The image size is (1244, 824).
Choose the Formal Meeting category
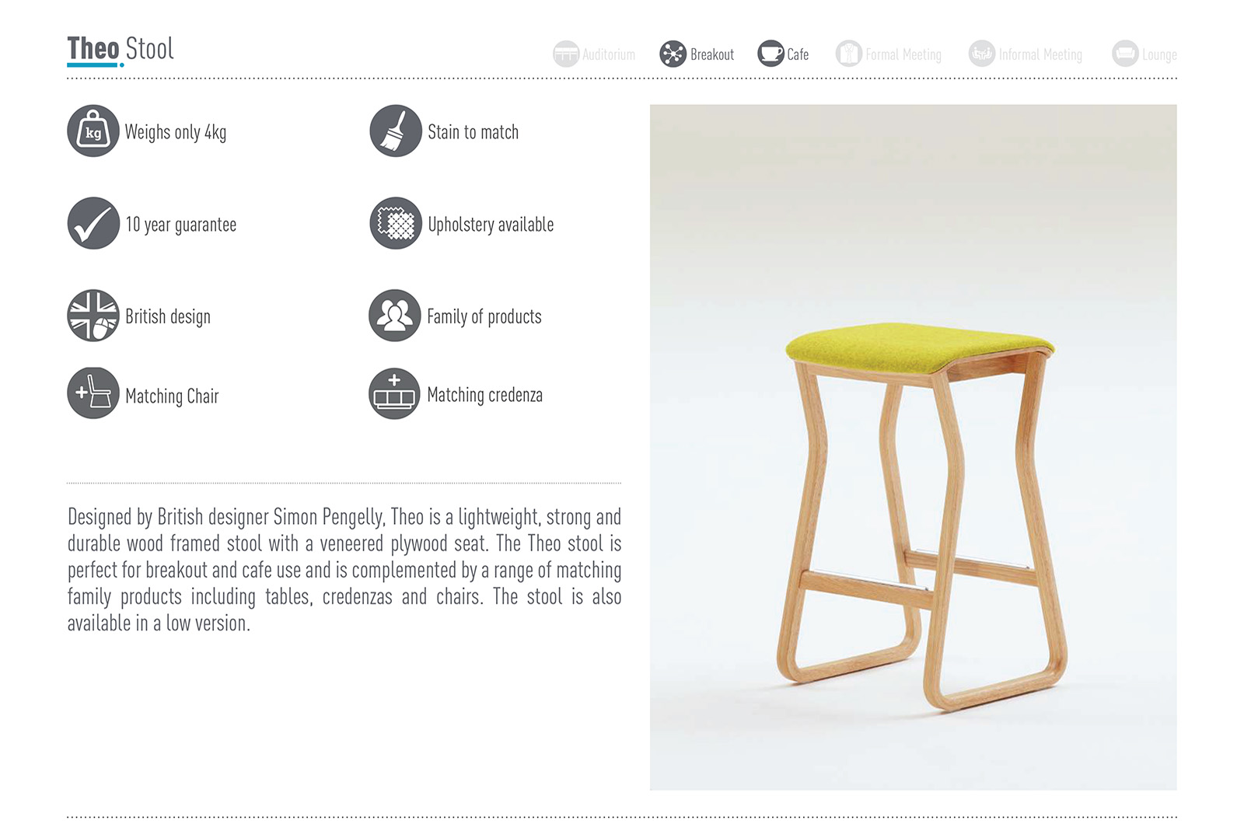889,54
